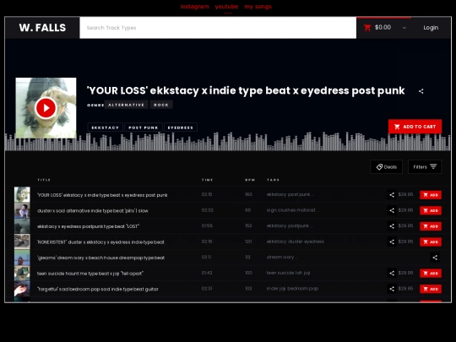Add duster x sad alternative beat to cart
This screenshot has height=342, width=456.
(x=431, y=210)
